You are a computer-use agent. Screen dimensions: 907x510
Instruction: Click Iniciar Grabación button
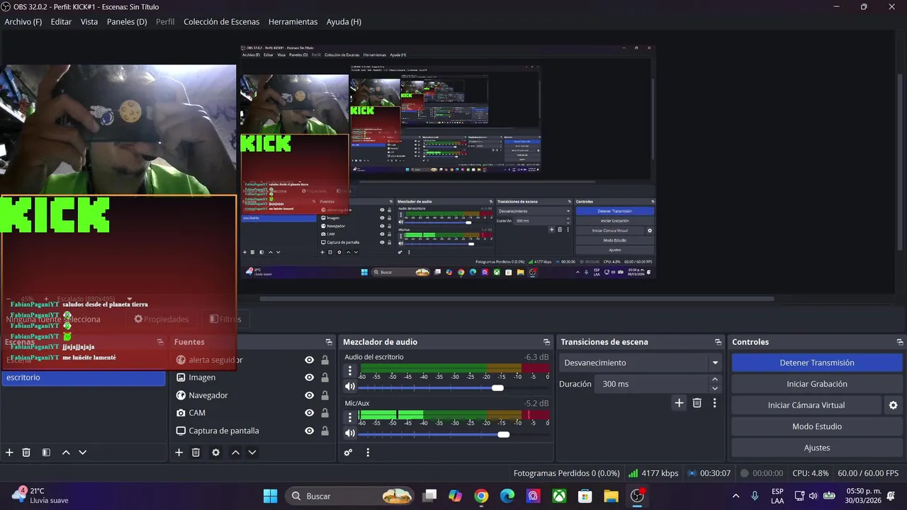pyautogui.click(x=817, y=384)
